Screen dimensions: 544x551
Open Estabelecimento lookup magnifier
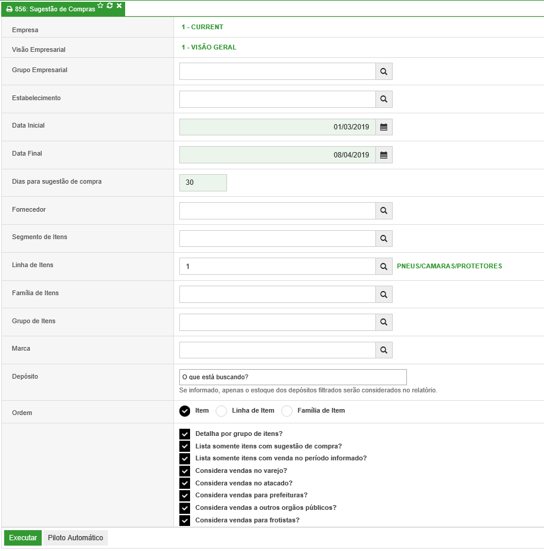(384, 99)
